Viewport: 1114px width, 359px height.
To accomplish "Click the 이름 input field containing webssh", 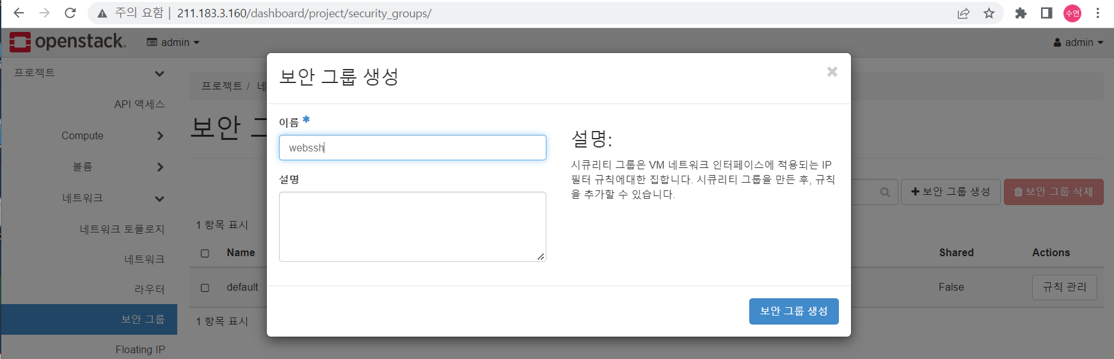I will point(413,148).
